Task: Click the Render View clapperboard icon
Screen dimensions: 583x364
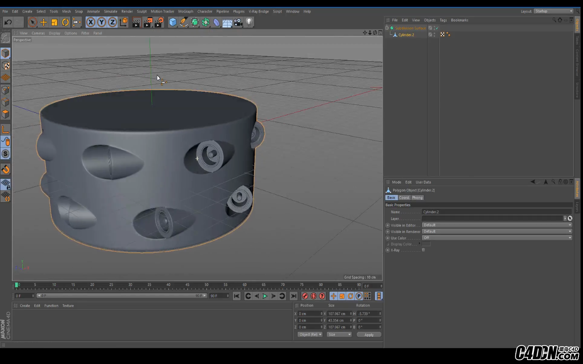Action: click(x=136, y=22)
